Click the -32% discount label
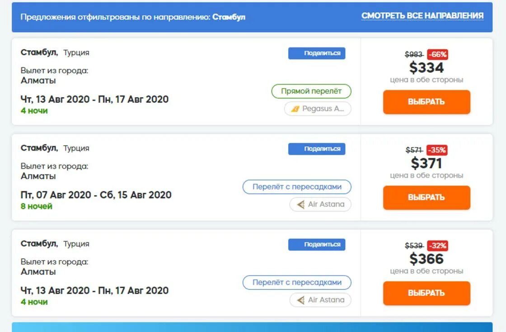 438,246
